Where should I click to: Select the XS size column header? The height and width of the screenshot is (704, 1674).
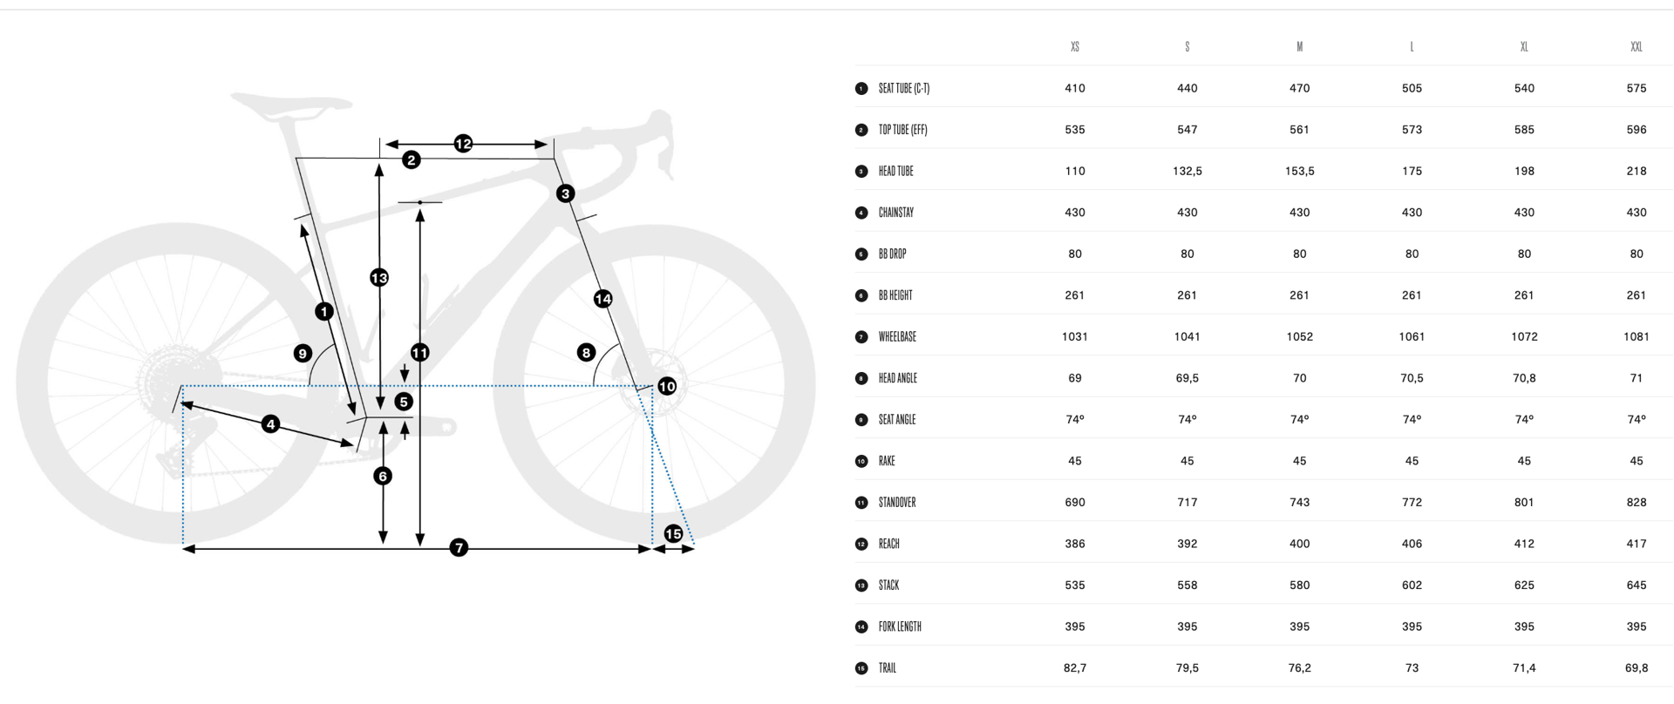[x=1074, y=47]
